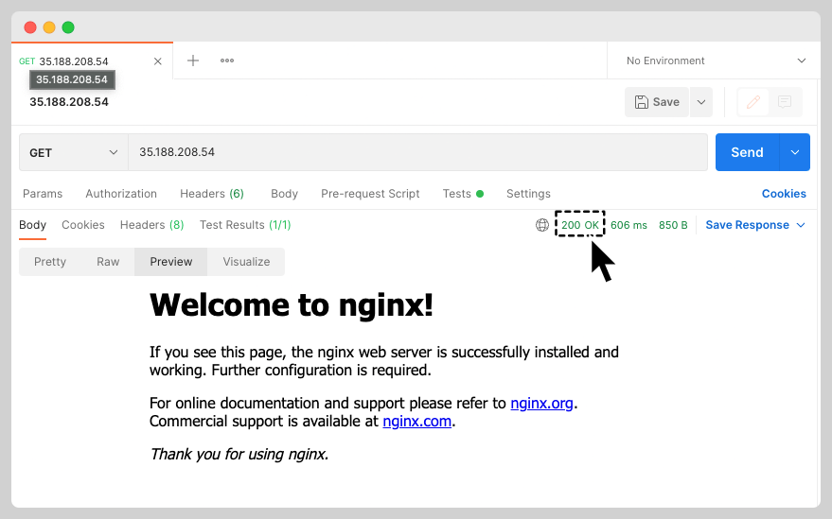Click the 850 B response size

click(673, 225)
